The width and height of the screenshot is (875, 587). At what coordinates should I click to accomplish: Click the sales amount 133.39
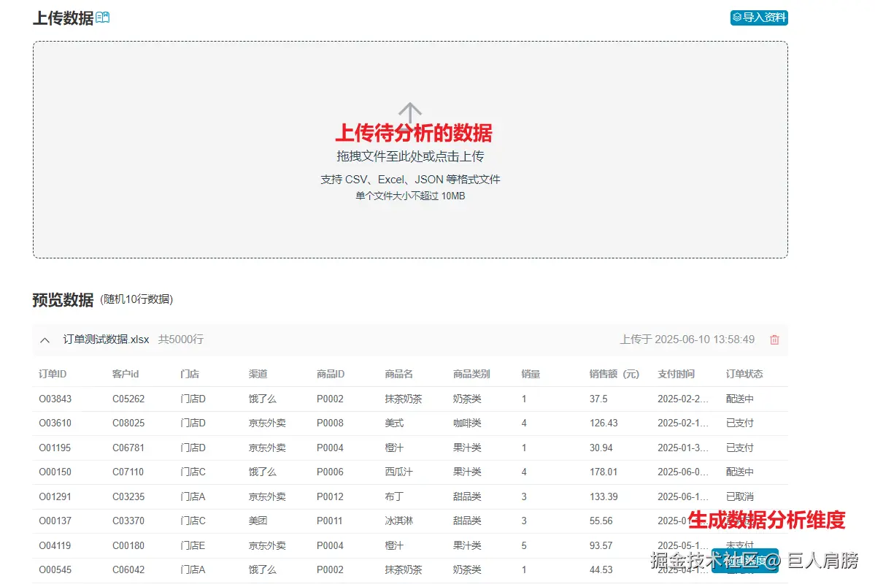604,496
